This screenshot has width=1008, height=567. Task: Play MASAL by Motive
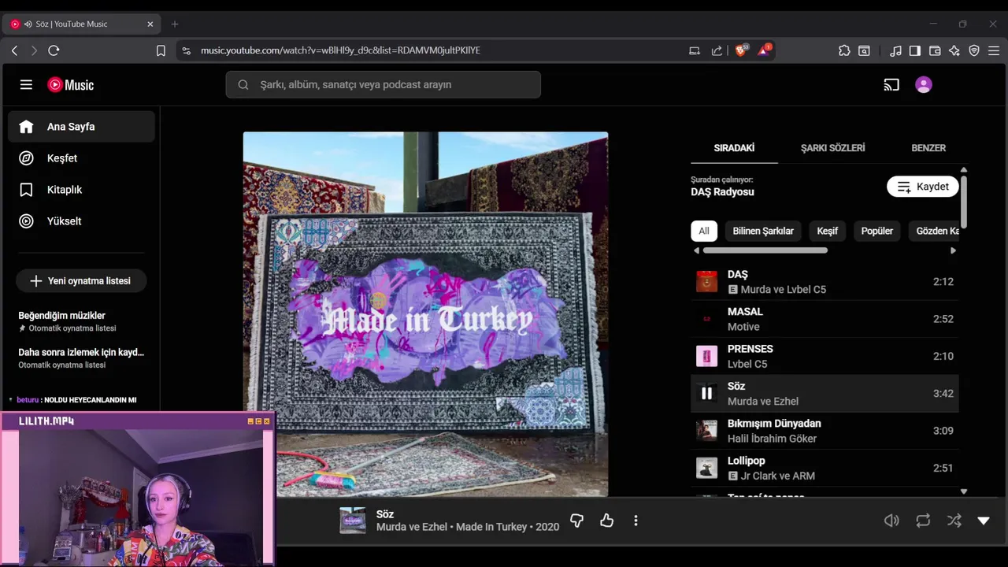(825, 319)
